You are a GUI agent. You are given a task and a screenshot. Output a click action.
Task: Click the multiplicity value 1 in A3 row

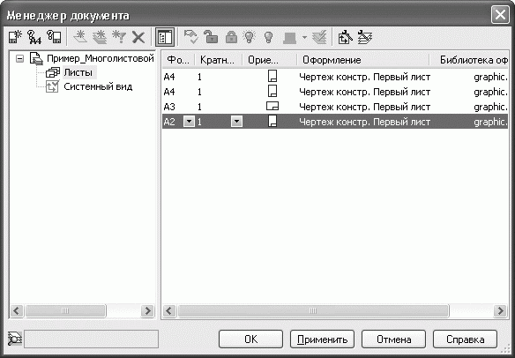click(x=199, y=107)
